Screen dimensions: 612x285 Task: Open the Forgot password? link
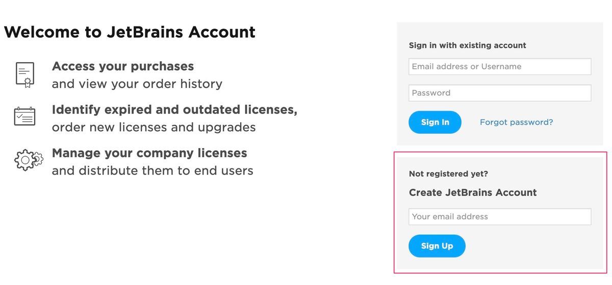click(516, 122)
